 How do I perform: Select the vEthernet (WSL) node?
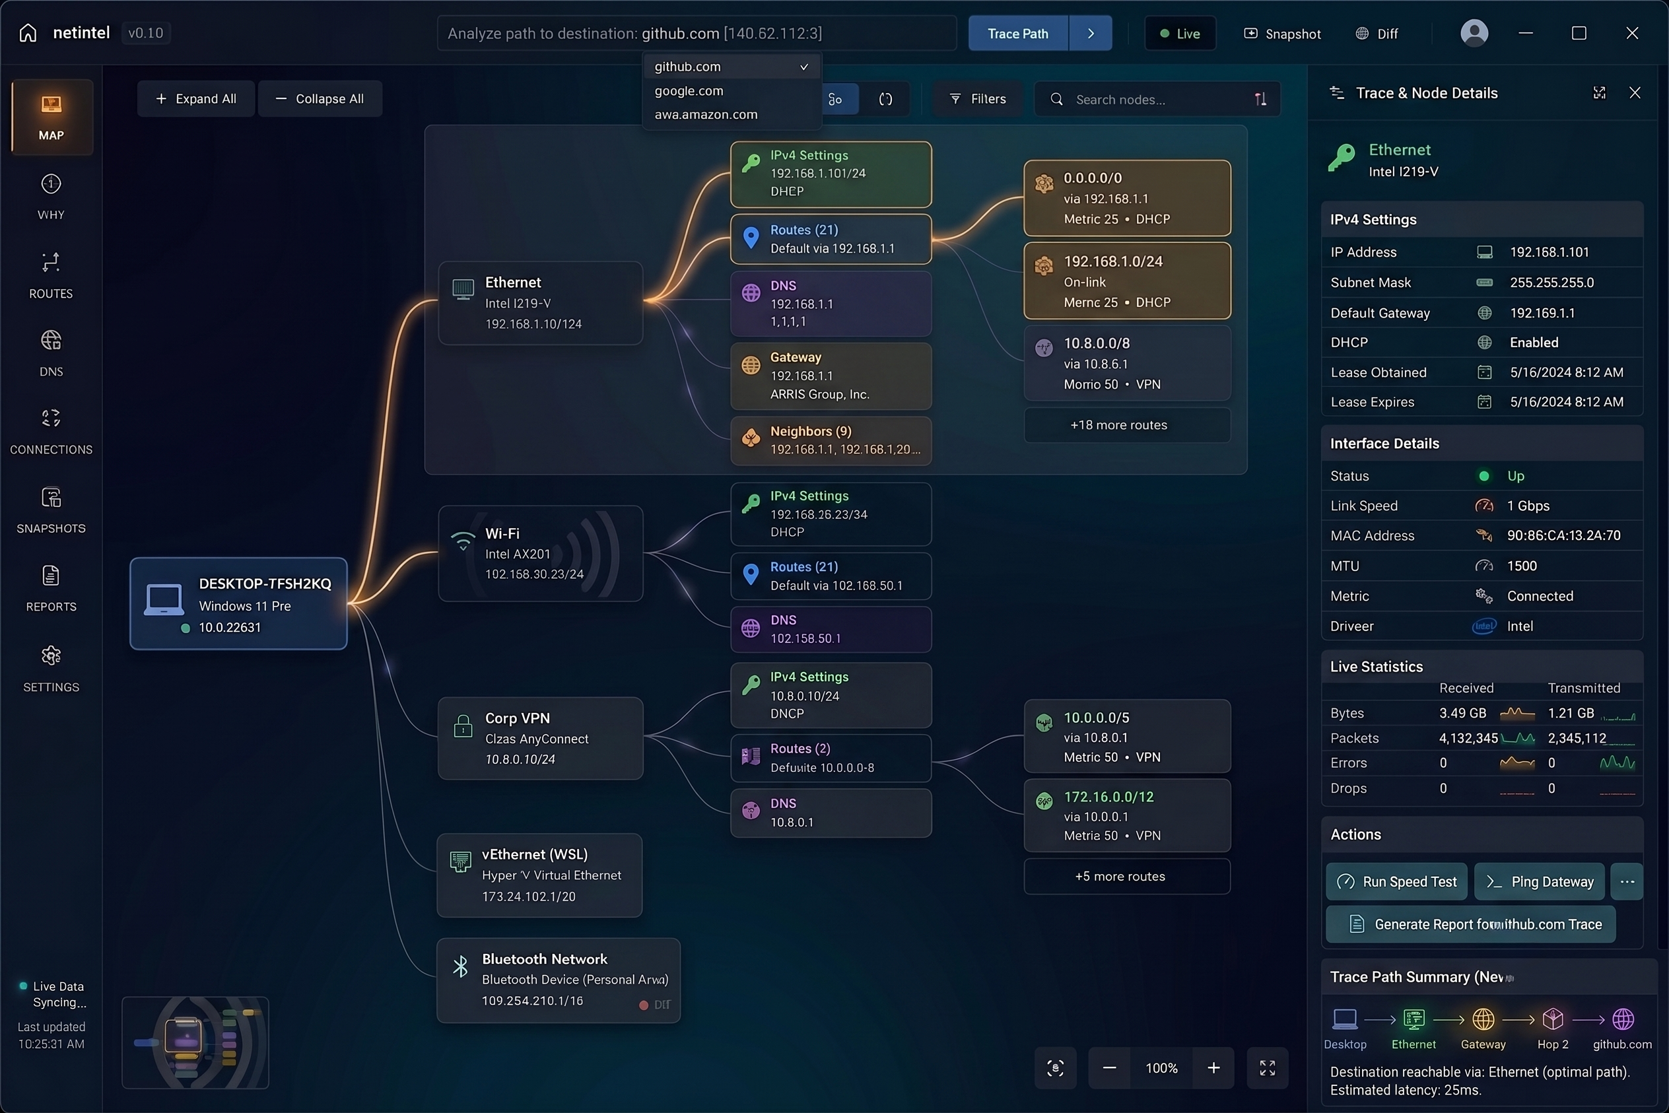pyautogui.click(x=540, y=875)
